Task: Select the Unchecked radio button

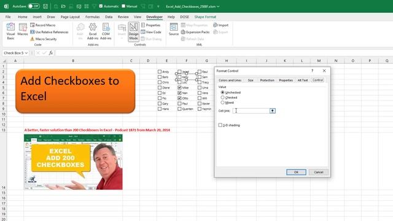Action: 222,93
